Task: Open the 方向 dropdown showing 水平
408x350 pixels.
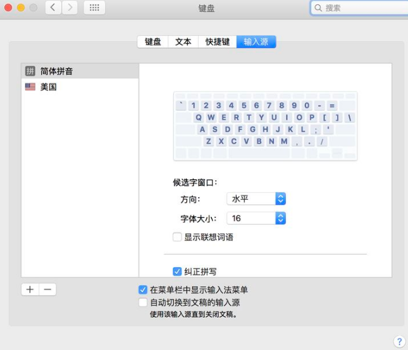Action: [x=256, y=199]
